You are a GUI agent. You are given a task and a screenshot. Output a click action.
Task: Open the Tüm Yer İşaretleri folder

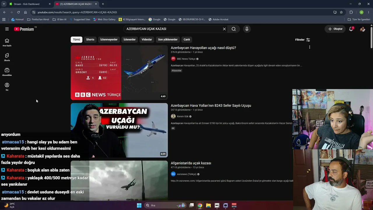click(359, 20)
